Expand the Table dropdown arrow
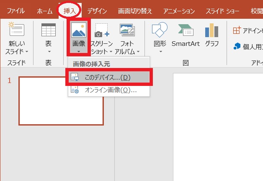Viewport: 263px width, 181px height. pyautogui.click(x=49, y=52)
